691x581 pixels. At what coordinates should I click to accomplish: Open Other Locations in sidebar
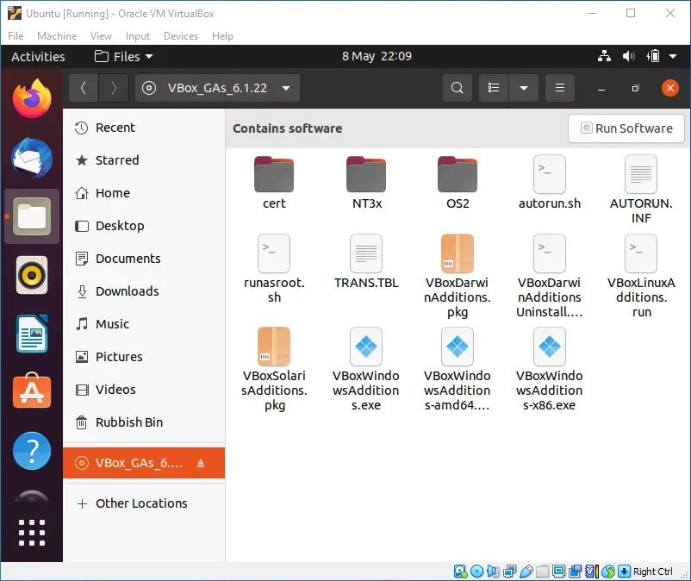click(x=144, y=503)
